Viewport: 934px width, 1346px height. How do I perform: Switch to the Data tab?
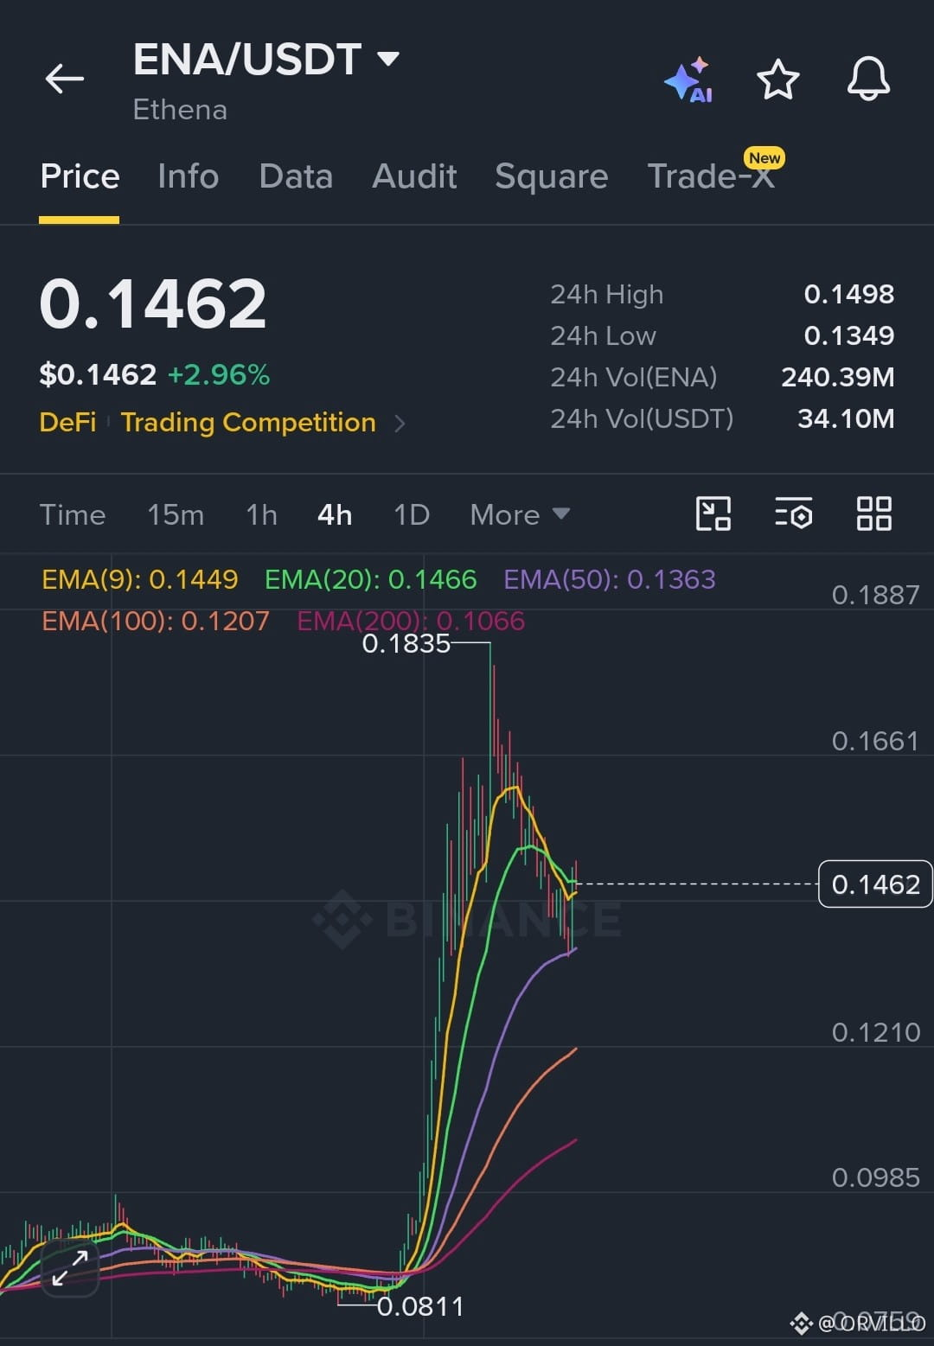[x=296, y=176]
